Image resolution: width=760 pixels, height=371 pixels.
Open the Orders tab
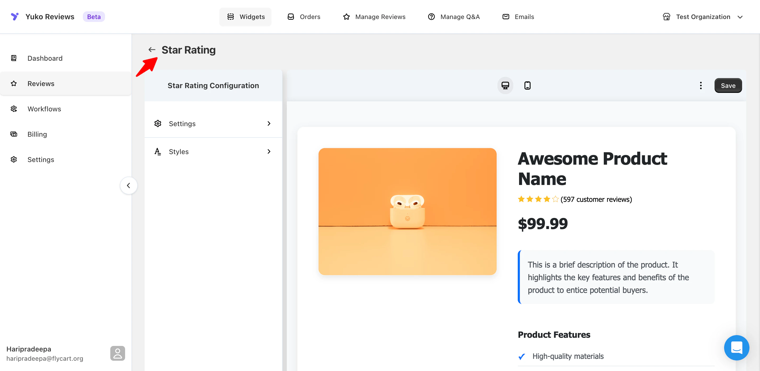click(x=304, y=17)
